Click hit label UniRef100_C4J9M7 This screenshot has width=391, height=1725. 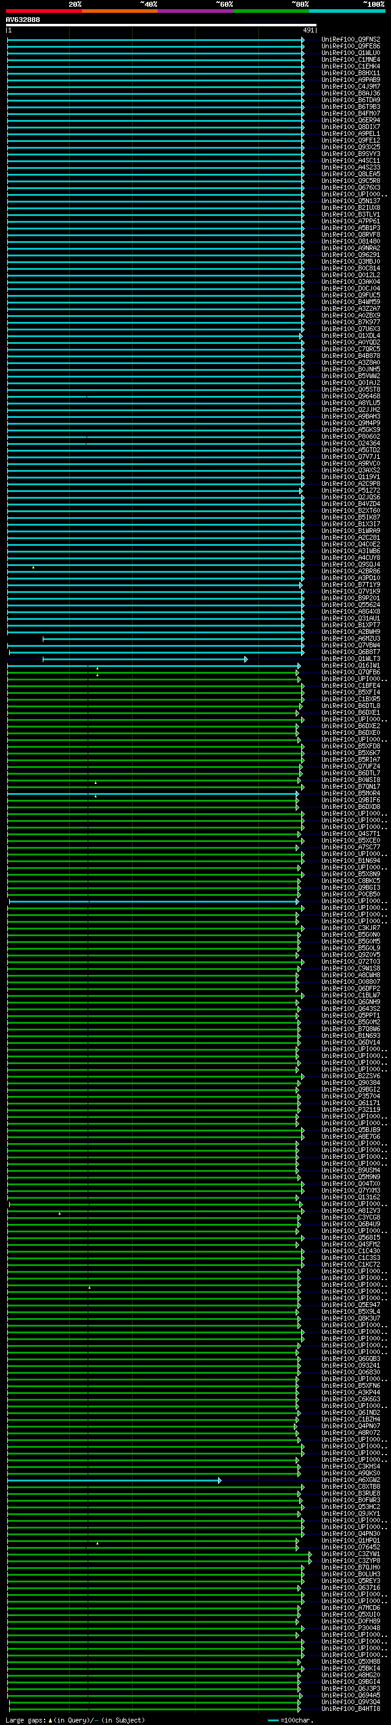tap(351, 86)
